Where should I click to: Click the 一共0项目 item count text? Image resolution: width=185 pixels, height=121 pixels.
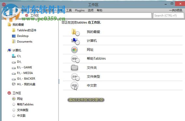[176, 10]
